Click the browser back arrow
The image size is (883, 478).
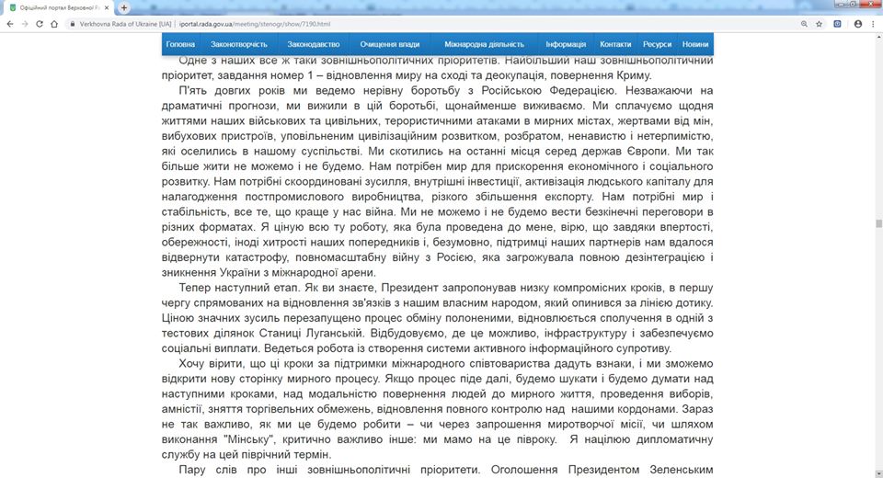9,23
